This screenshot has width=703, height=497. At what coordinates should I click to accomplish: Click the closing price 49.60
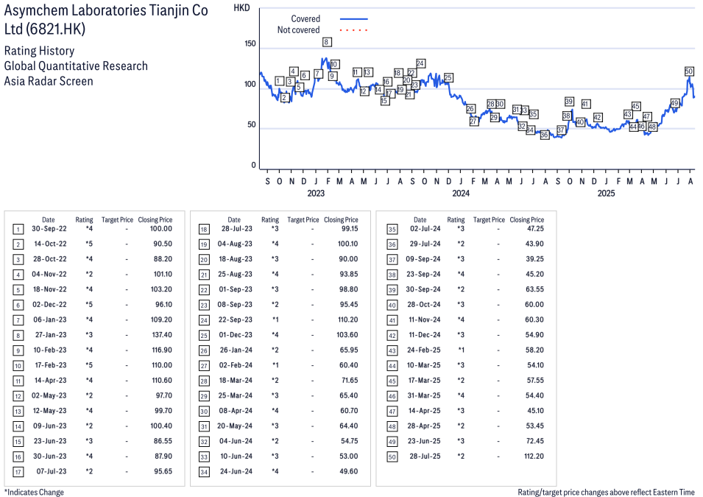pyautogui.click(x=349, y=471)
